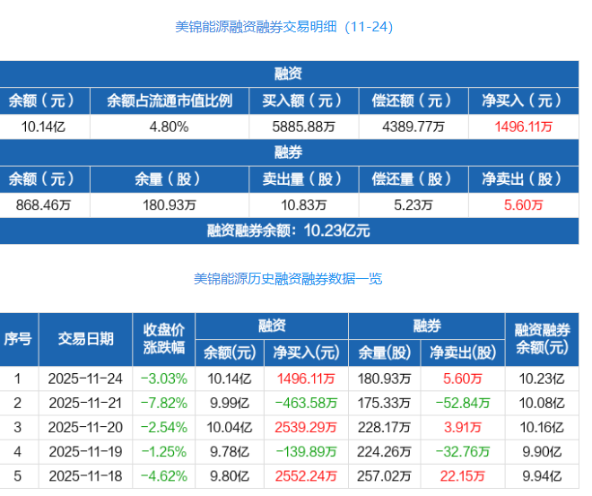Click the 净卖出 value 5.60万 in summary
This screenshot has width=592, height=496.
pyautogui.click(x=523, y=205)
